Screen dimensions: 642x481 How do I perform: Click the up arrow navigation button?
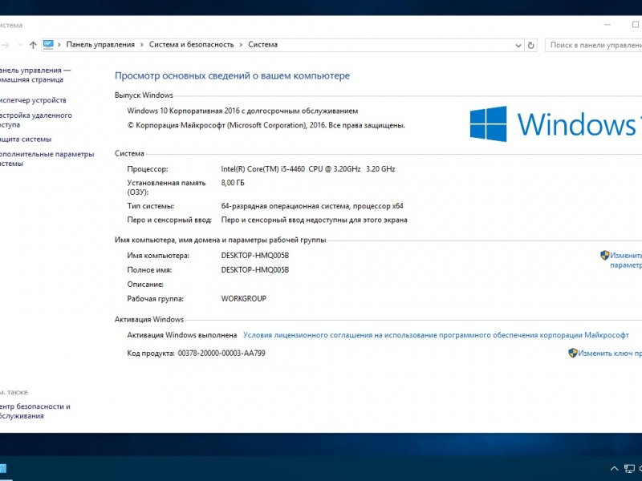(x=33, y=45)
